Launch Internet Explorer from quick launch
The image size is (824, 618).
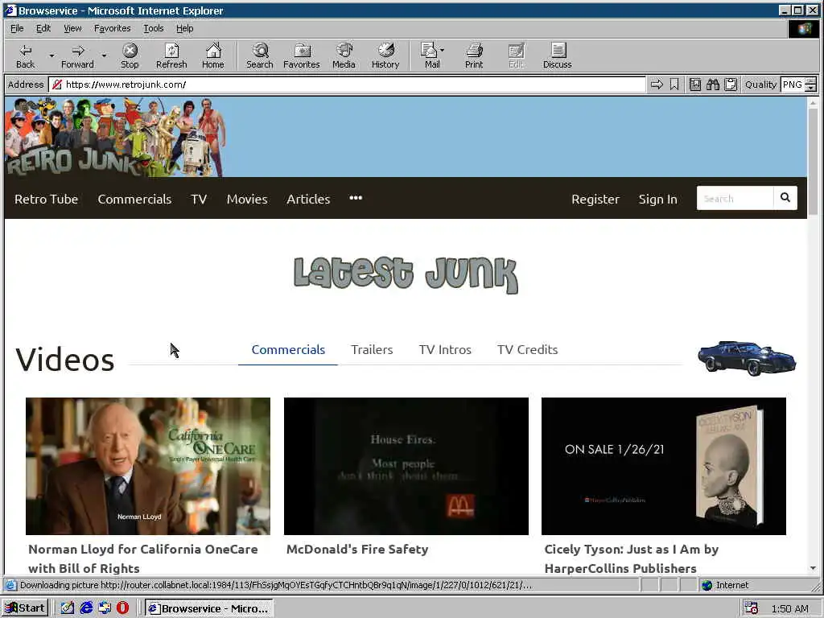tap(86, 608)
